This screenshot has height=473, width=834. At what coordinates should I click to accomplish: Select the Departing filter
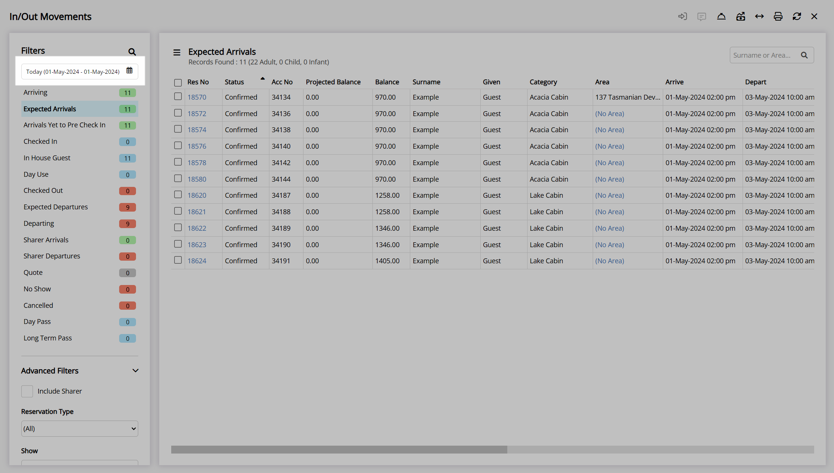[79, 224]
